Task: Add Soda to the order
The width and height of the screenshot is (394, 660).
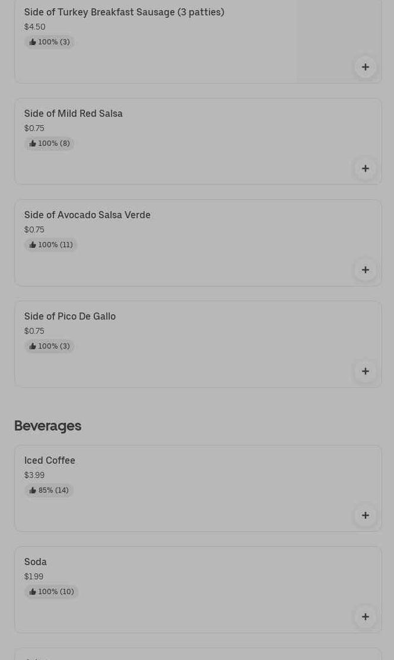Action: pos(365,617)
